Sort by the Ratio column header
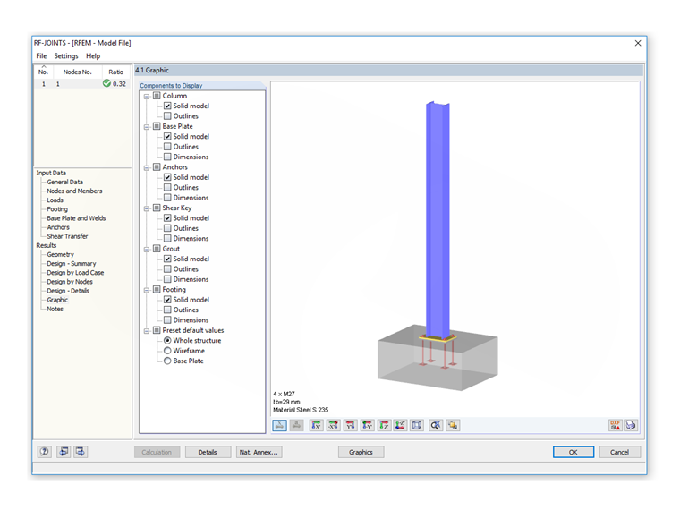Viewport: 680px width, 510px height. click(x=115, y=72)
